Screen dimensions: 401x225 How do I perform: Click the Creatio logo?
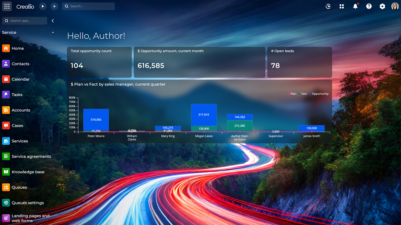25,6
